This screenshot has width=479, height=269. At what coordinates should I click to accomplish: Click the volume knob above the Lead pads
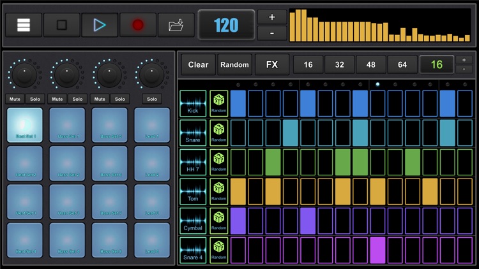pos(152,75)
